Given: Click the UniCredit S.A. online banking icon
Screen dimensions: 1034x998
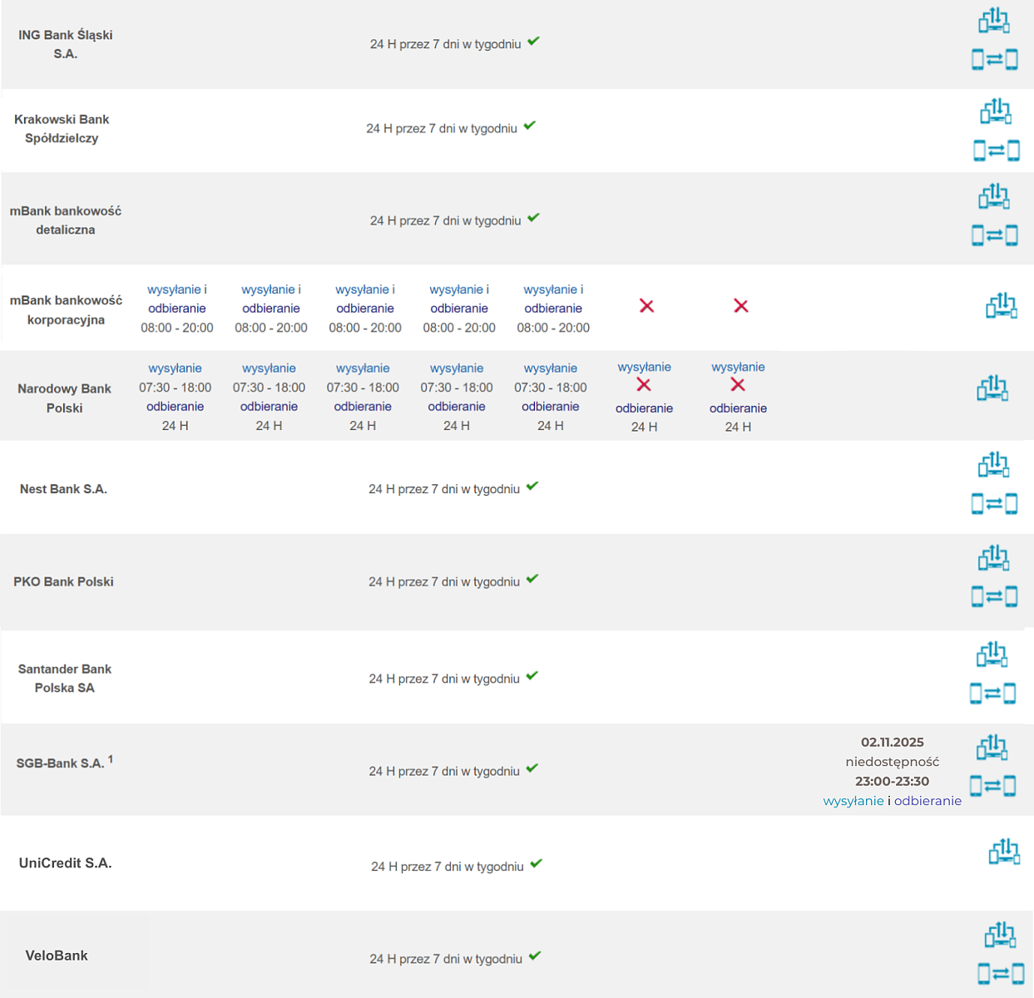Looking at the screenshot, I should pos(1004,852).
